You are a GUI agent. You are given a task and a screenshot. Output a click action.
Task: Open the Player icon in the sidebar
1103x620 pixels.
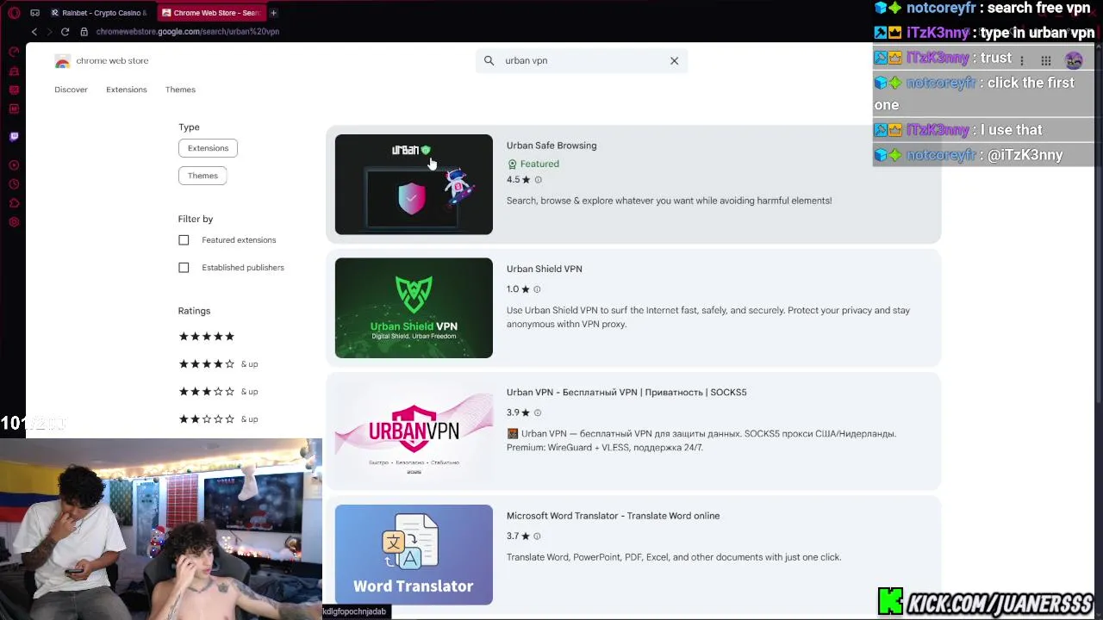(x=14, y=165)
